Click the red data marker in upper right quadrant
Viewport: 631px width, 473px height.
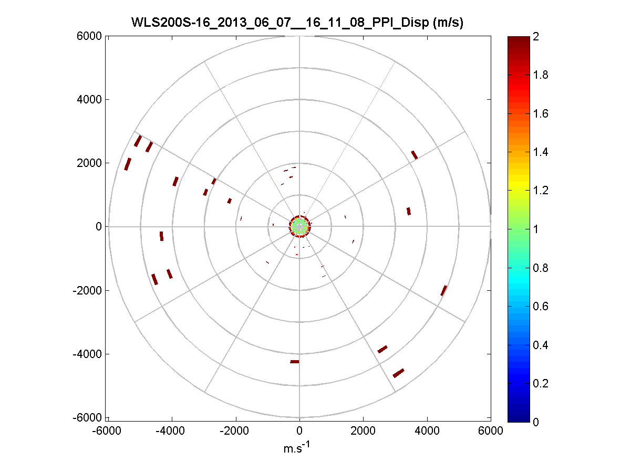[414, 155]
